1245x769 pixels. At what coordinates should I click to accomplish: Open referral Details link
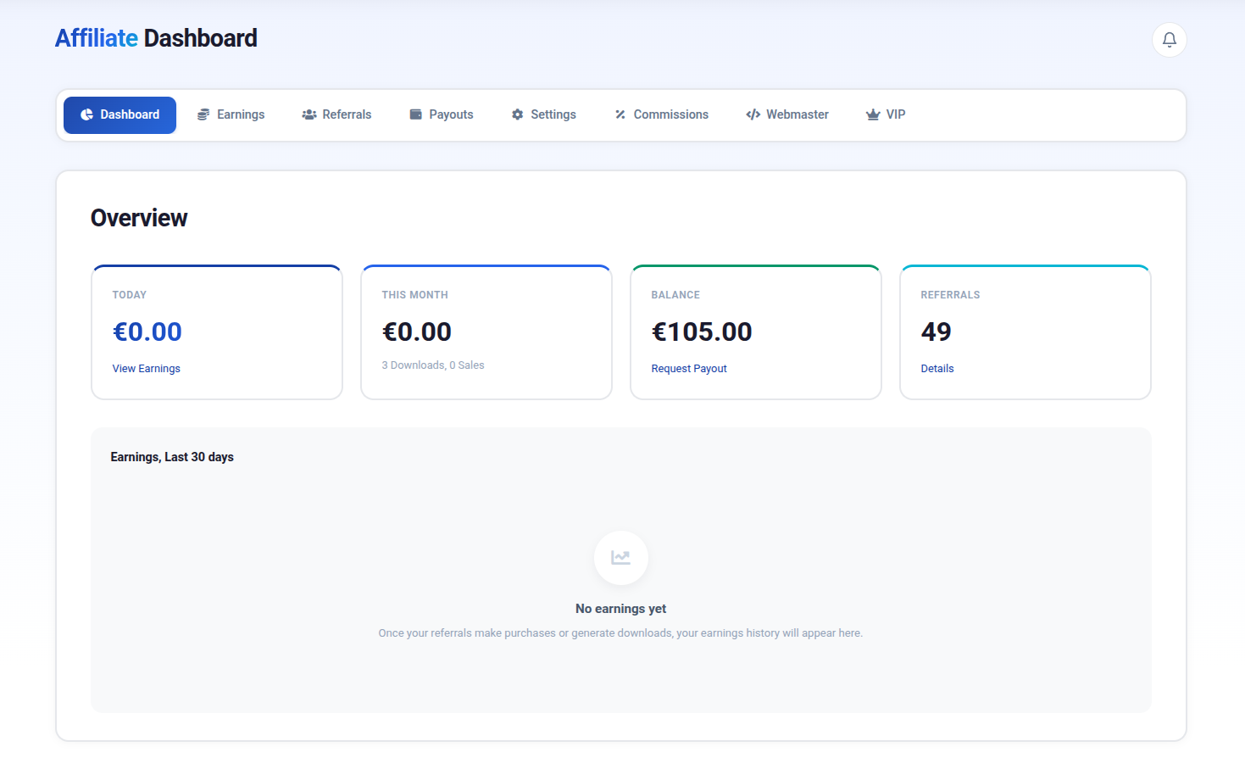[937, 369]
